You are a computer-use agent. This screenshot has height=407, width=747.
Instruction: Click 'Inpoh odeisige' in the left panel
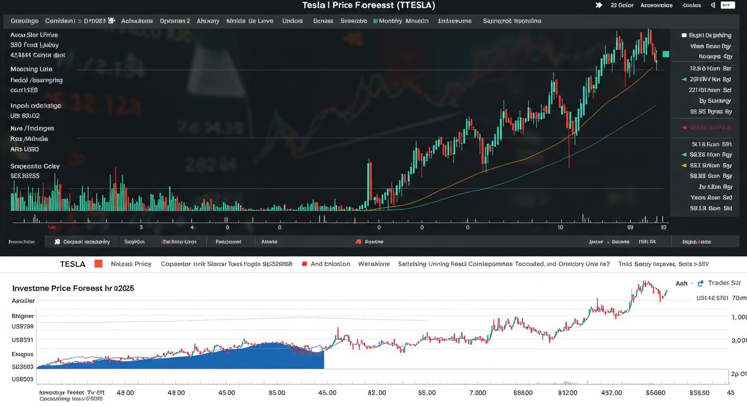[x=36, y=105]
